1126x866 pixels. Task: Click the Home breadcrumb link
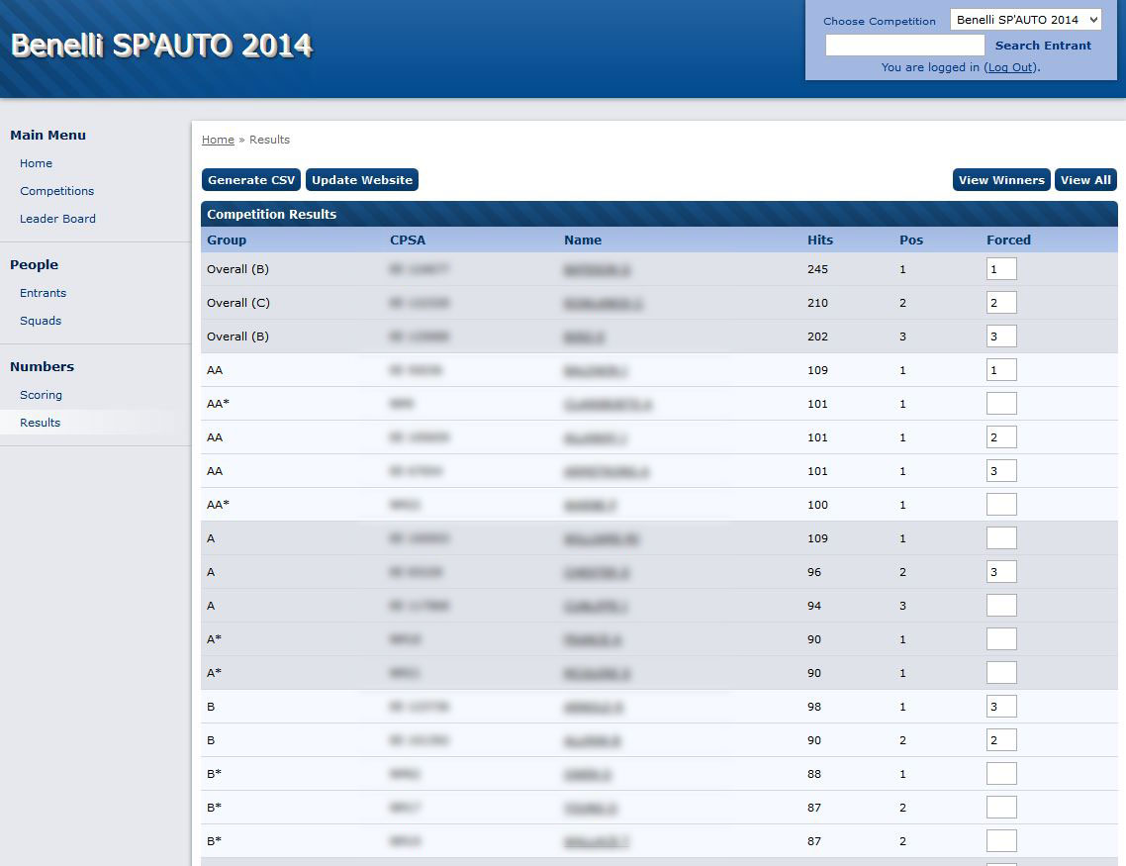click(218, 140)
